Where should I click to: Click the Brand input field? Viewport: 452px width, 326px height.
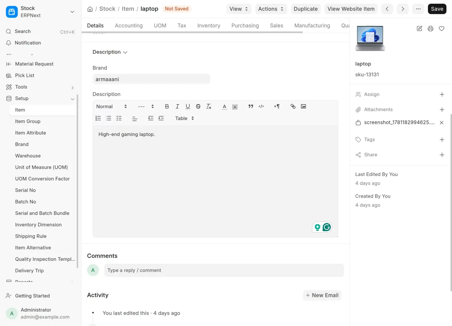151,79
